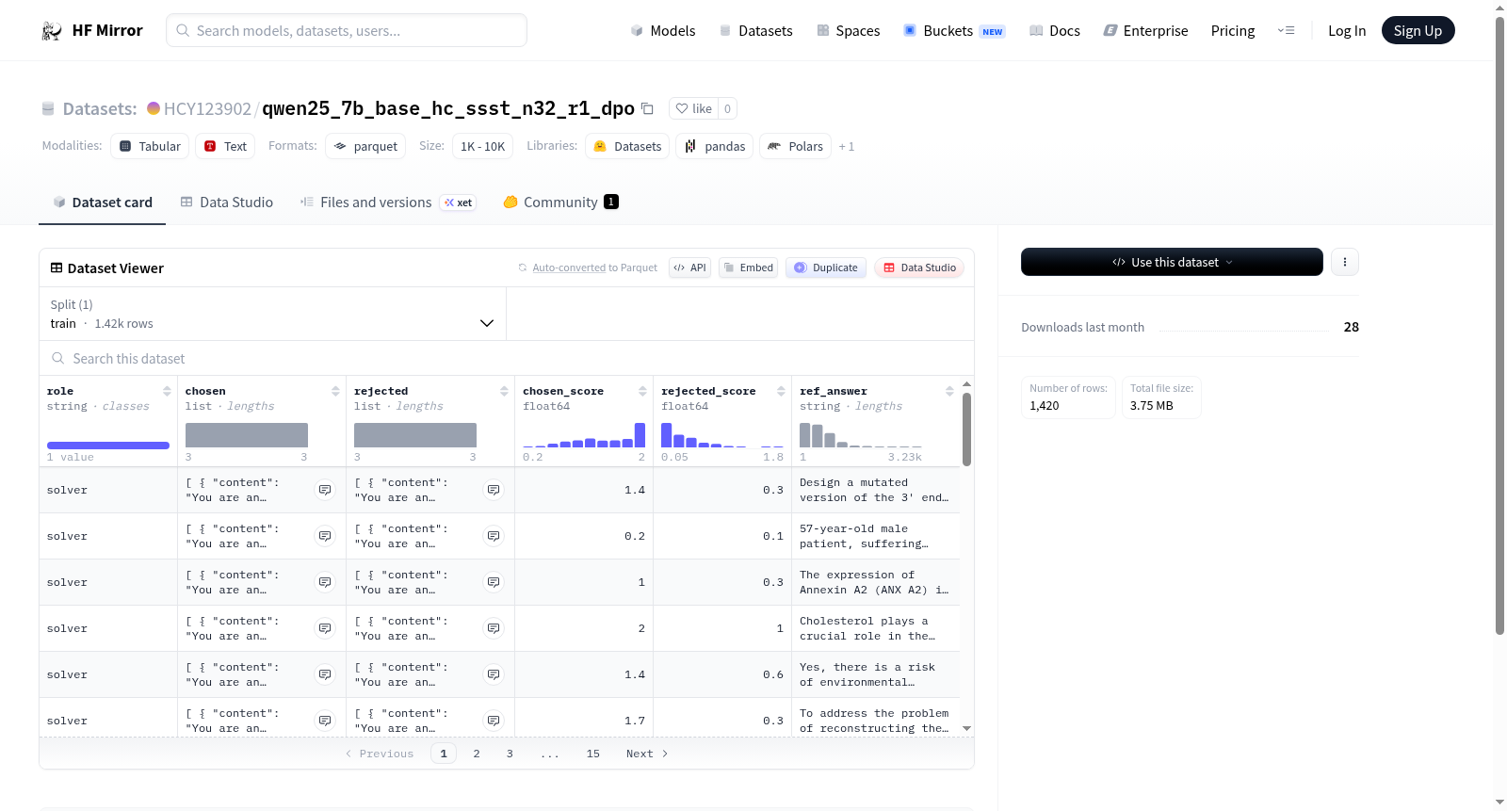The image size is (1507, 811).
Task: Click the Embed button
Action: click(x=749, y=268)
